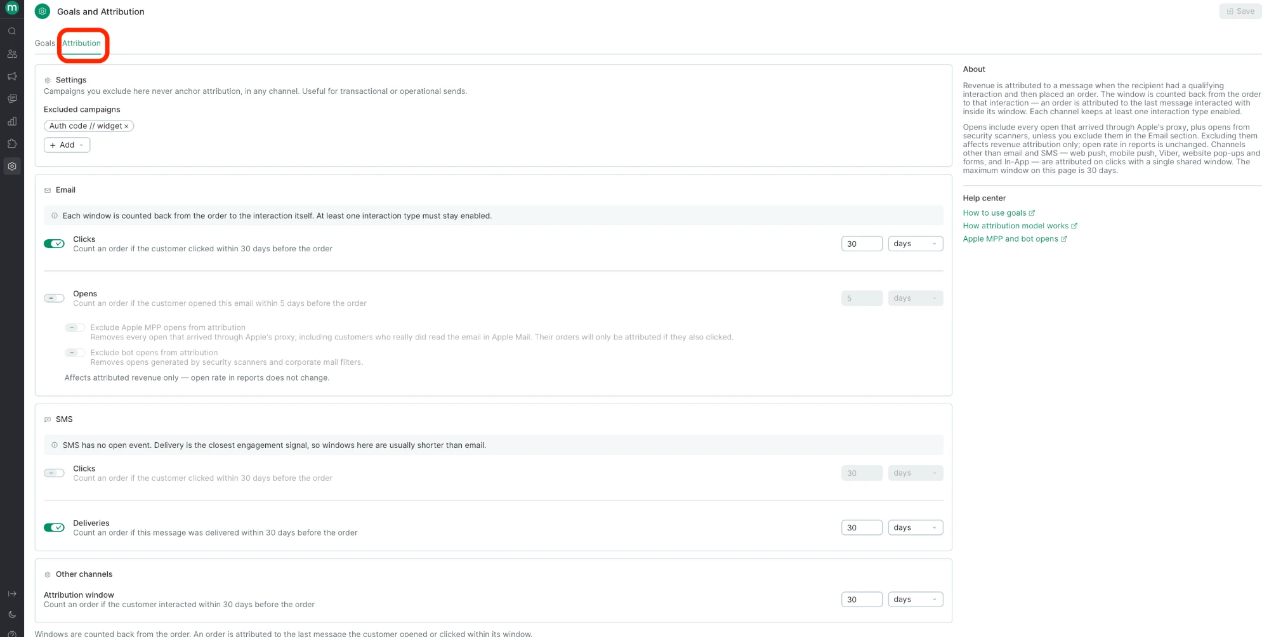Click external-link icon after 'Apple MPP and bot opens'
1269x637 pixels.
(1064, 239)
